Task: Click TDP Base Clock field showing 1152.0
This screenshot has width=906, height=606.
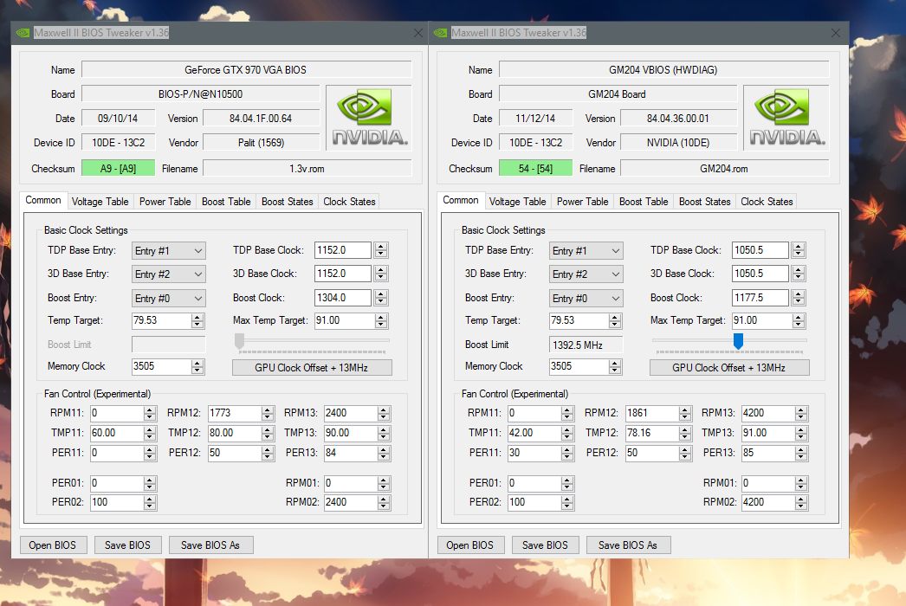Action: (x=343, y=250)
